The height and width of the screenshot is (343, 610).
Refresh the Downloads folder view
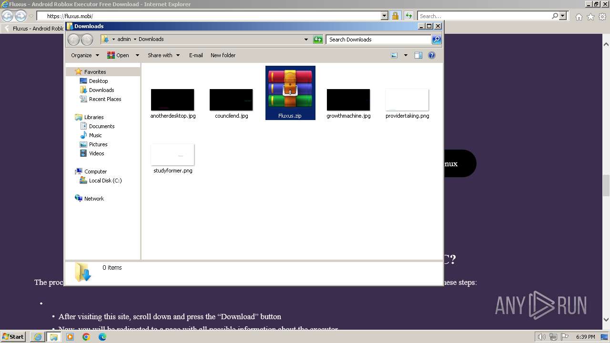(318, 40)
